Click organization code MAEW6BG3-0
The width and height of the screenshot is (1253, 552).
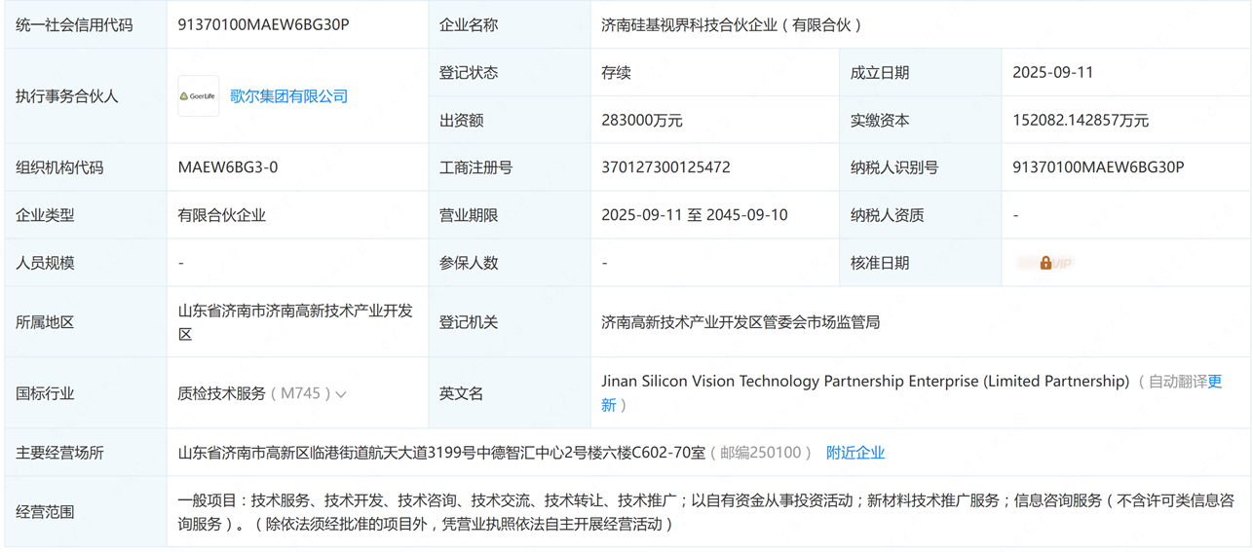coord(227,167)
